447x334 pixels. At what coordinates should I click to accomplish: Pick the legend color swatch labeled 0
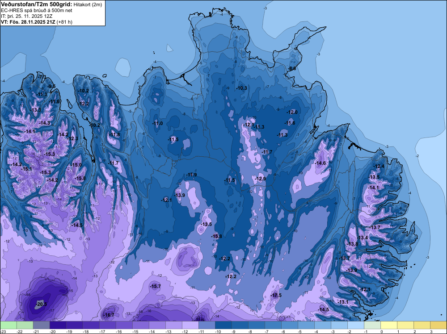[x=389, y=325]
